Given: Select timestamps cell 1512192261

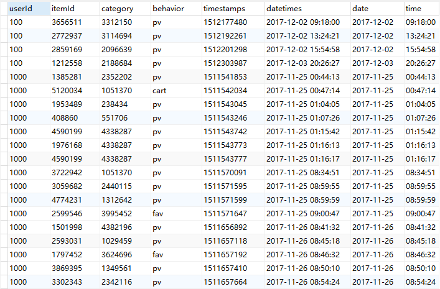Looking at the screenshot, I should pos(233,36).
